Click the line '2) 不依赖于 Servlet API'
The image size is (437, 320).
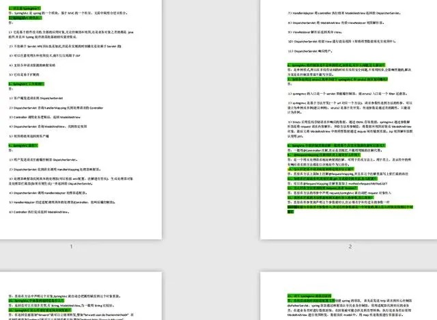(65, 46)
